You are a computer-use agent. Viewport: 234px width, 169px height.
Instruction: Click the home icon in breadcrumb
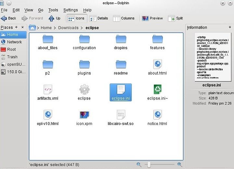[x=32, y=28]
